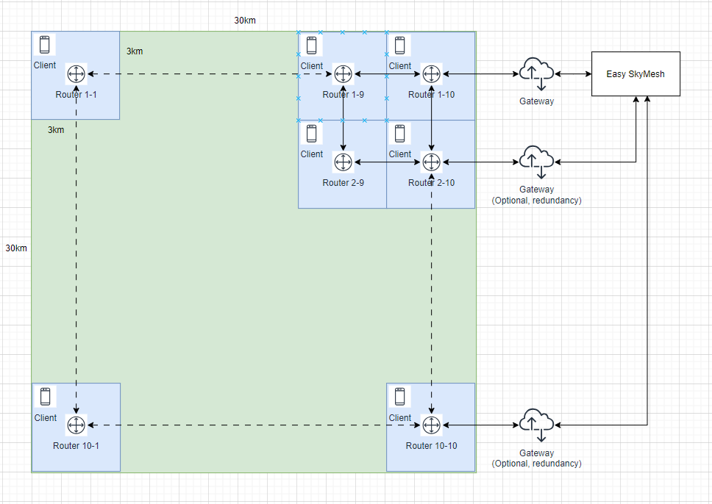The height and width of the screenshot is (504, 712).
Task: Click the Client label in Router 1-10 cell
Action: coord(399,66)
